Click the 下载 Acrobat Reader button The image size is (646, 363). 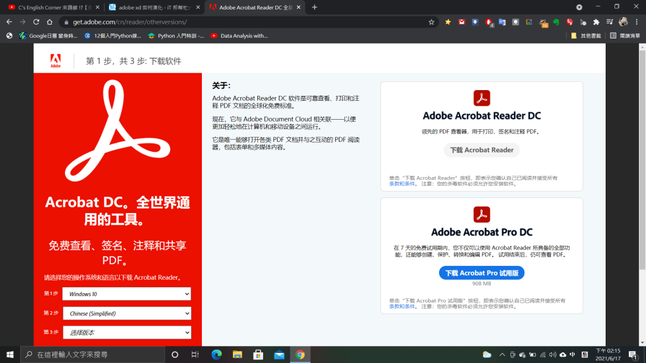click(x=481, y=150)
